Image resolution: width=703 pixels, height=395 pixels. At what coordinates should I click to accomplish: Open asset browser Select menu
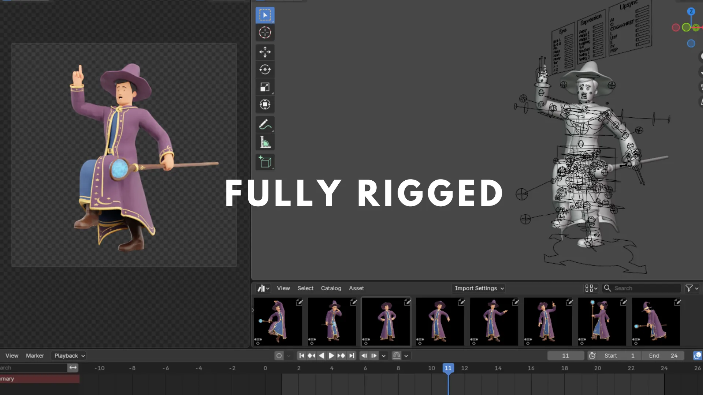pyautogui.click(x=305, y=288)
